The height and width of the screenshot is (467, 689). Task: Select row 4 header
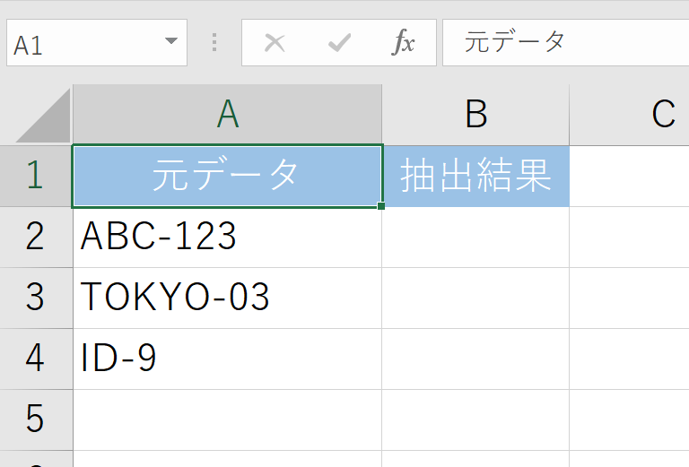35,359
